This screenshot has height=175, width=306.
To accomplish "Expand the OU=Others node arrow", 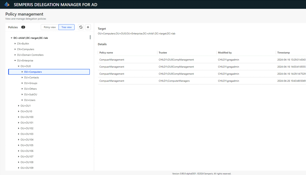I will [x=22, y=89].
